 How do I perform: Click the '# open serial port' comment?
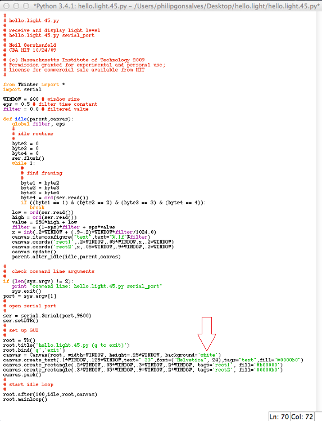30,306
